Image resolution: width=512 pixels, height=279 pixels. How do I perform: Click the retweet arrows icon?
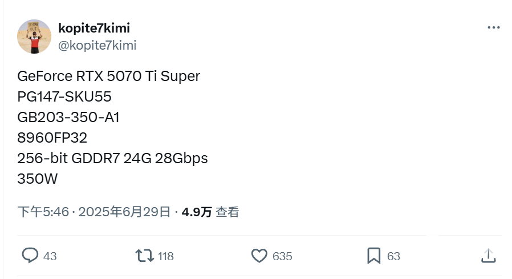145,256
